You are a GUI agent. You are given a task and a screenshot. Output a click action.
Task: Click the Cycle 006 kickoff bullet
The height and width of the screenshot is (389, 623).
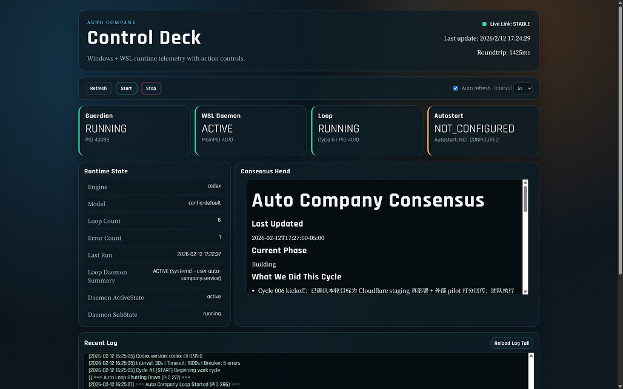pyautogui.click(x=386, y=291)
